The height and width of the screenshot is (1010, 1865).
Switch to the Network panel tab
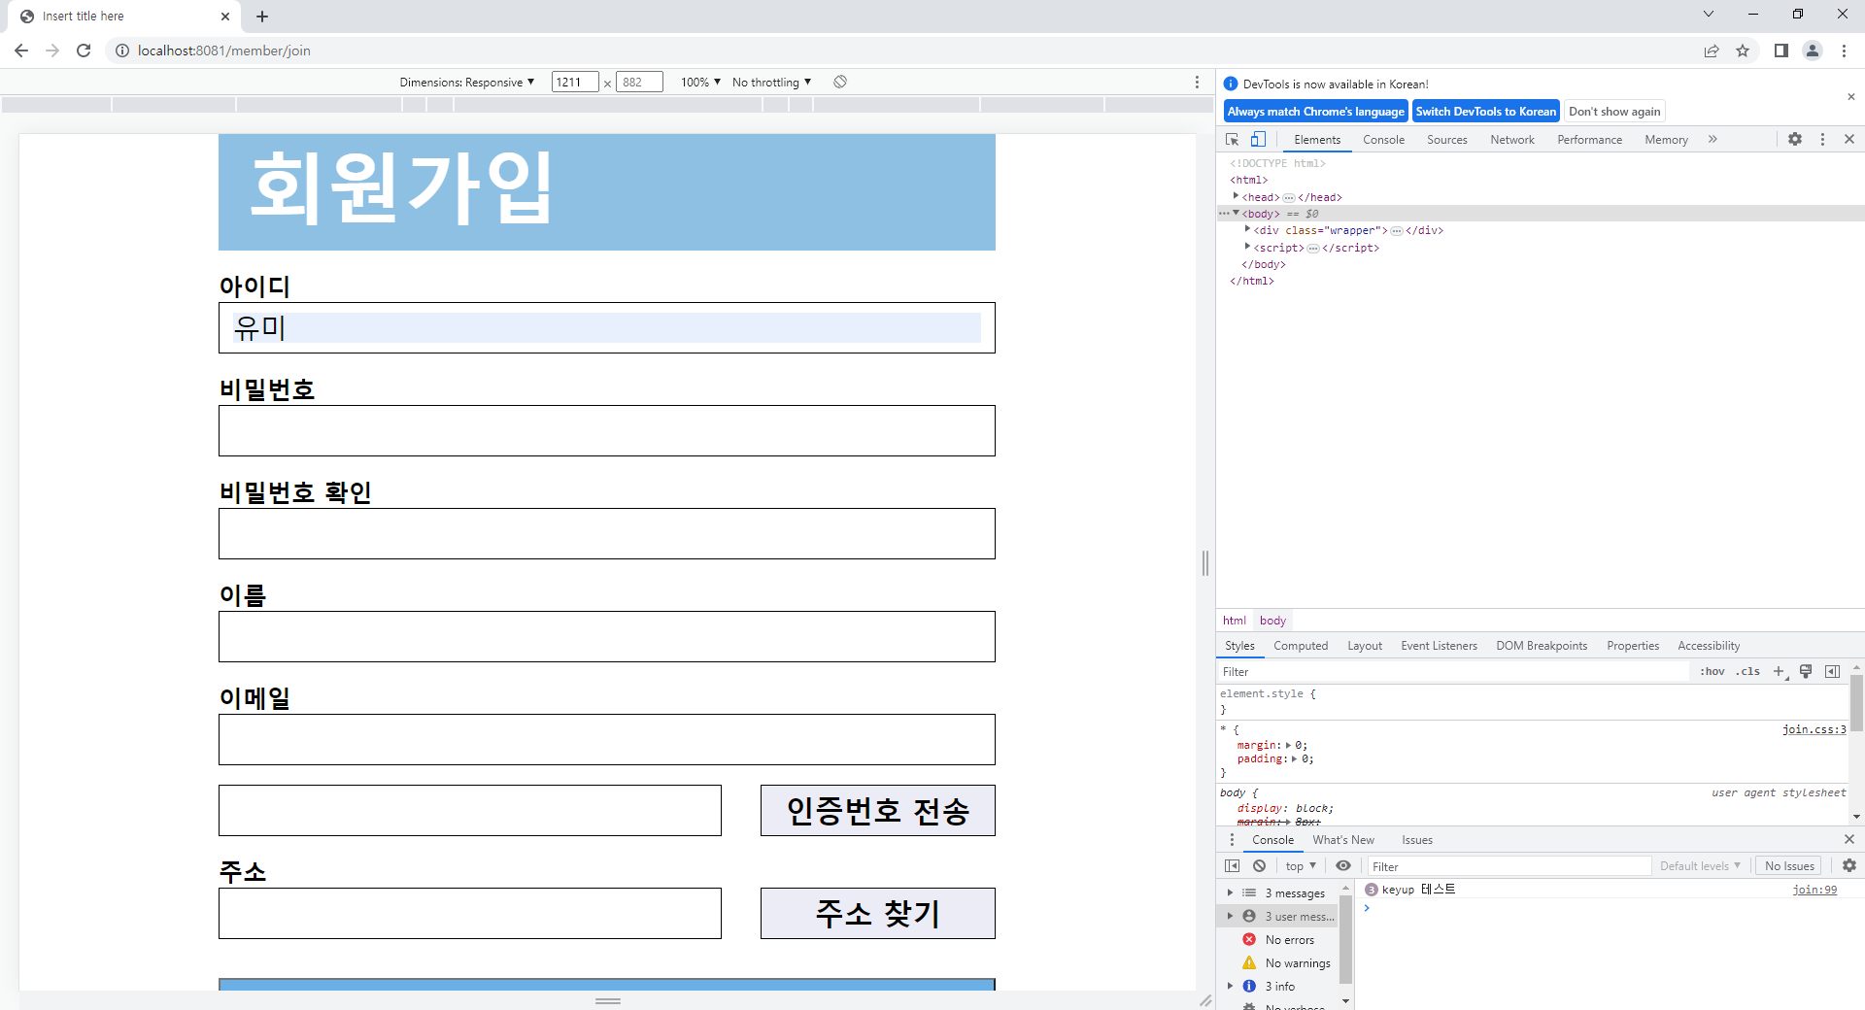1512,140
